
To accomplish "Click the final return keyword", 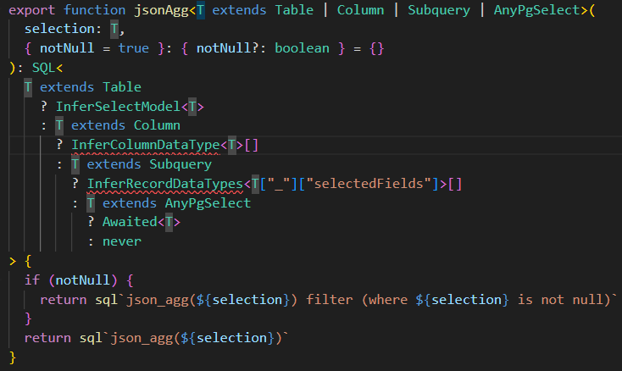I will point(47,338).
